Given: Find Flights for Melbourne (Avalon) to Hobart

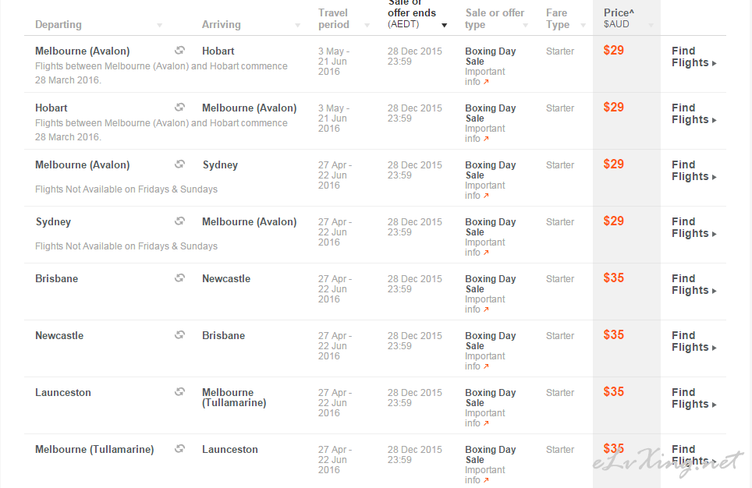Looking at the screenshot, I should coord(693,57).
